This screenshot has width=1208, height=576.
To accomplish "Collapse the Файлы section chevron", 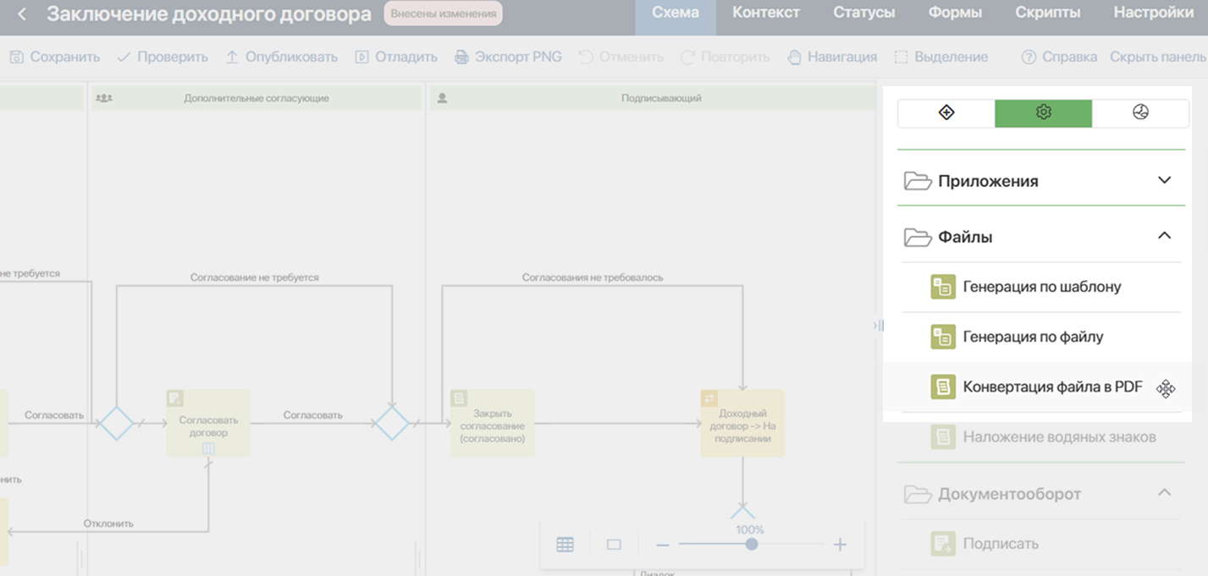I will click(1165, 236).
